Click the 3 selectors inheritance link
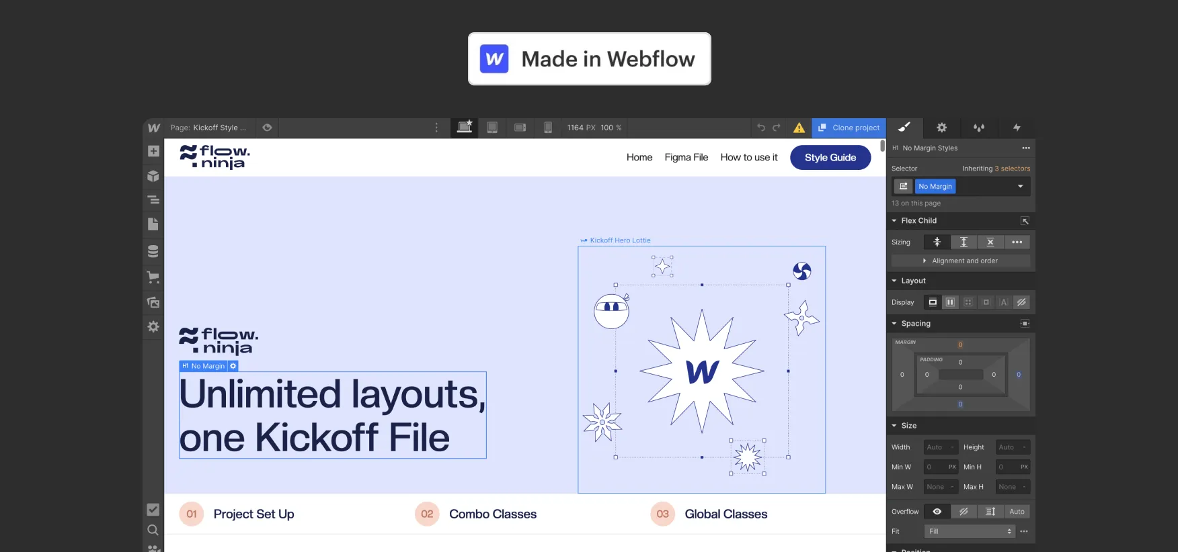The width and height of the screenshot is (1178, 552). click(1012, 169)
